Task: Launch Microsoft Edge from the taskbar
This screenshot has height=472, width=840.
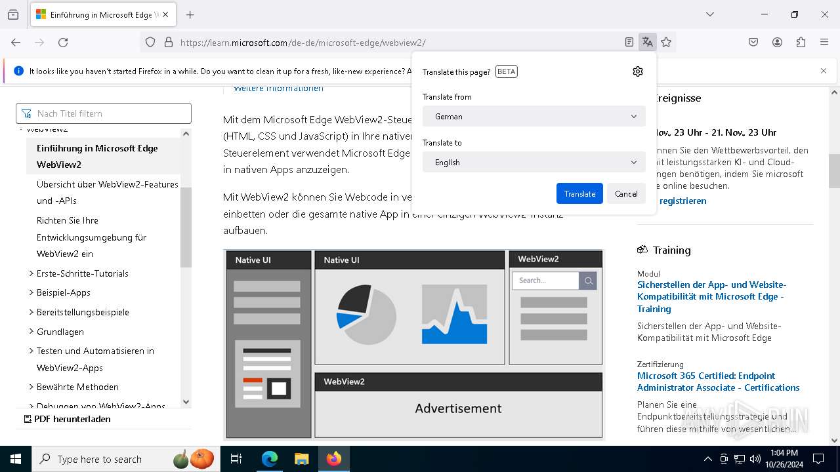Action: click(x=270, y=459)
